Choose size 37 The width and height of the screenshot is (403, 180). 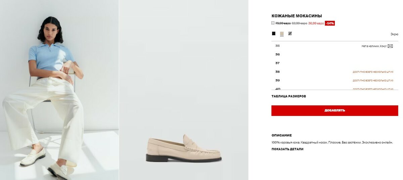(335, 63)
